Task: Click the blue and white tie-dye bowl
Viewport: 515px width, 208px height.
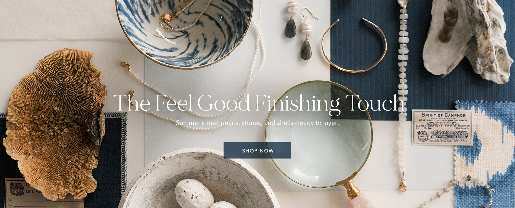Action: tap(184, 30)
